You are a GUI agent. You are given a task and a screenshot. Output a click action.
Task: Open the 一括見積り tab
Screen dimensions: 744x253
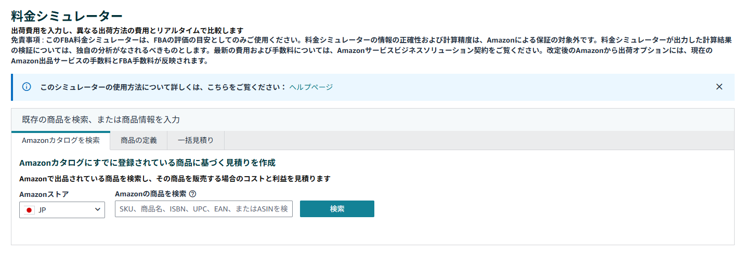195,140
